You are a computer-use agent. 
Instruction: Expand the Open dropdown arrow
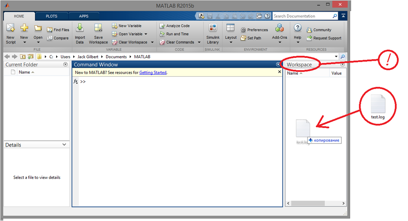(x=38, y=42)
